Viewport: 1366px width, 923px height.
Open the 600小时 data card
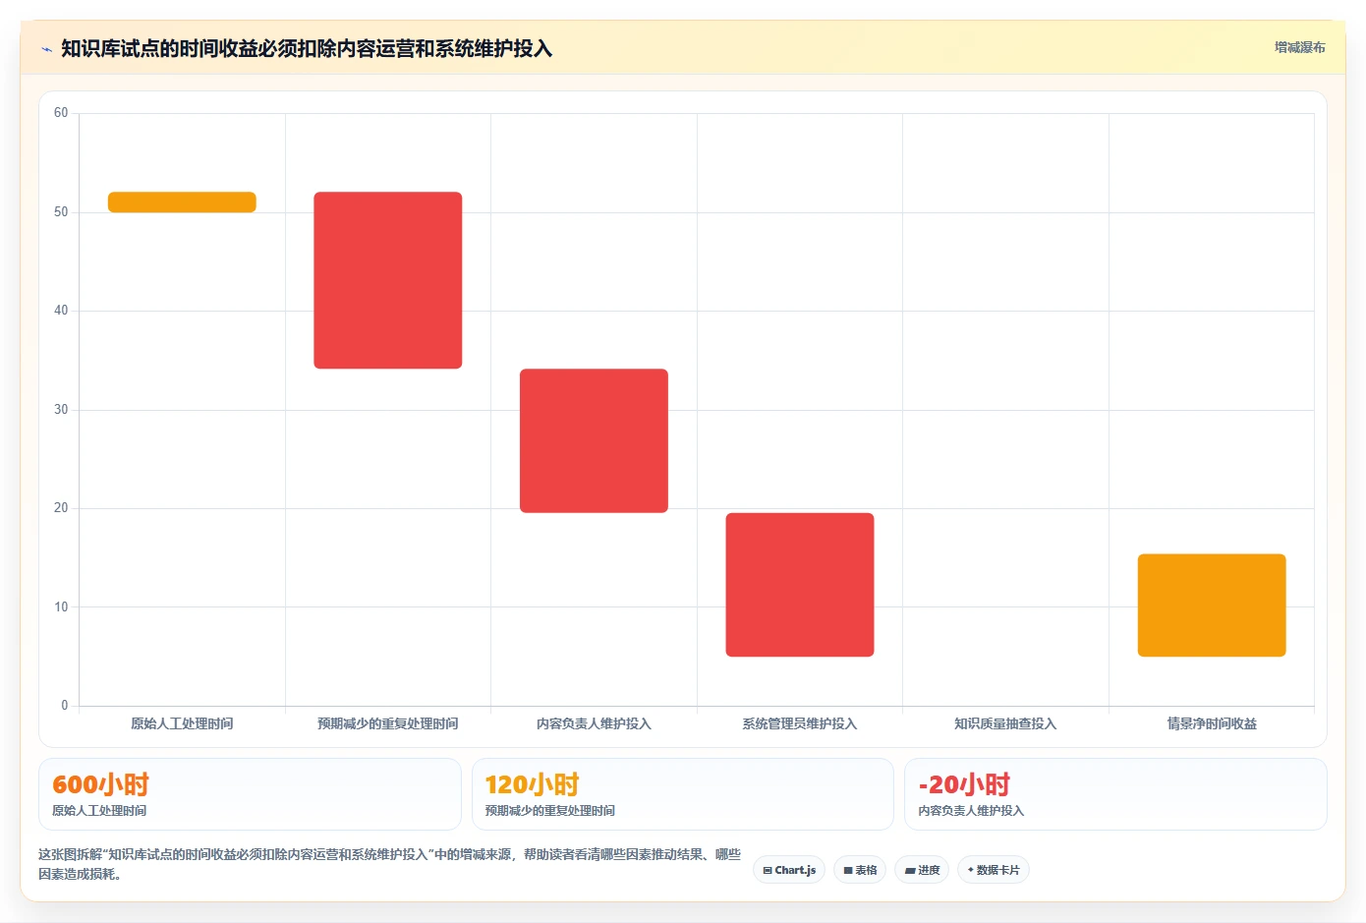click(x=250, y=794)
